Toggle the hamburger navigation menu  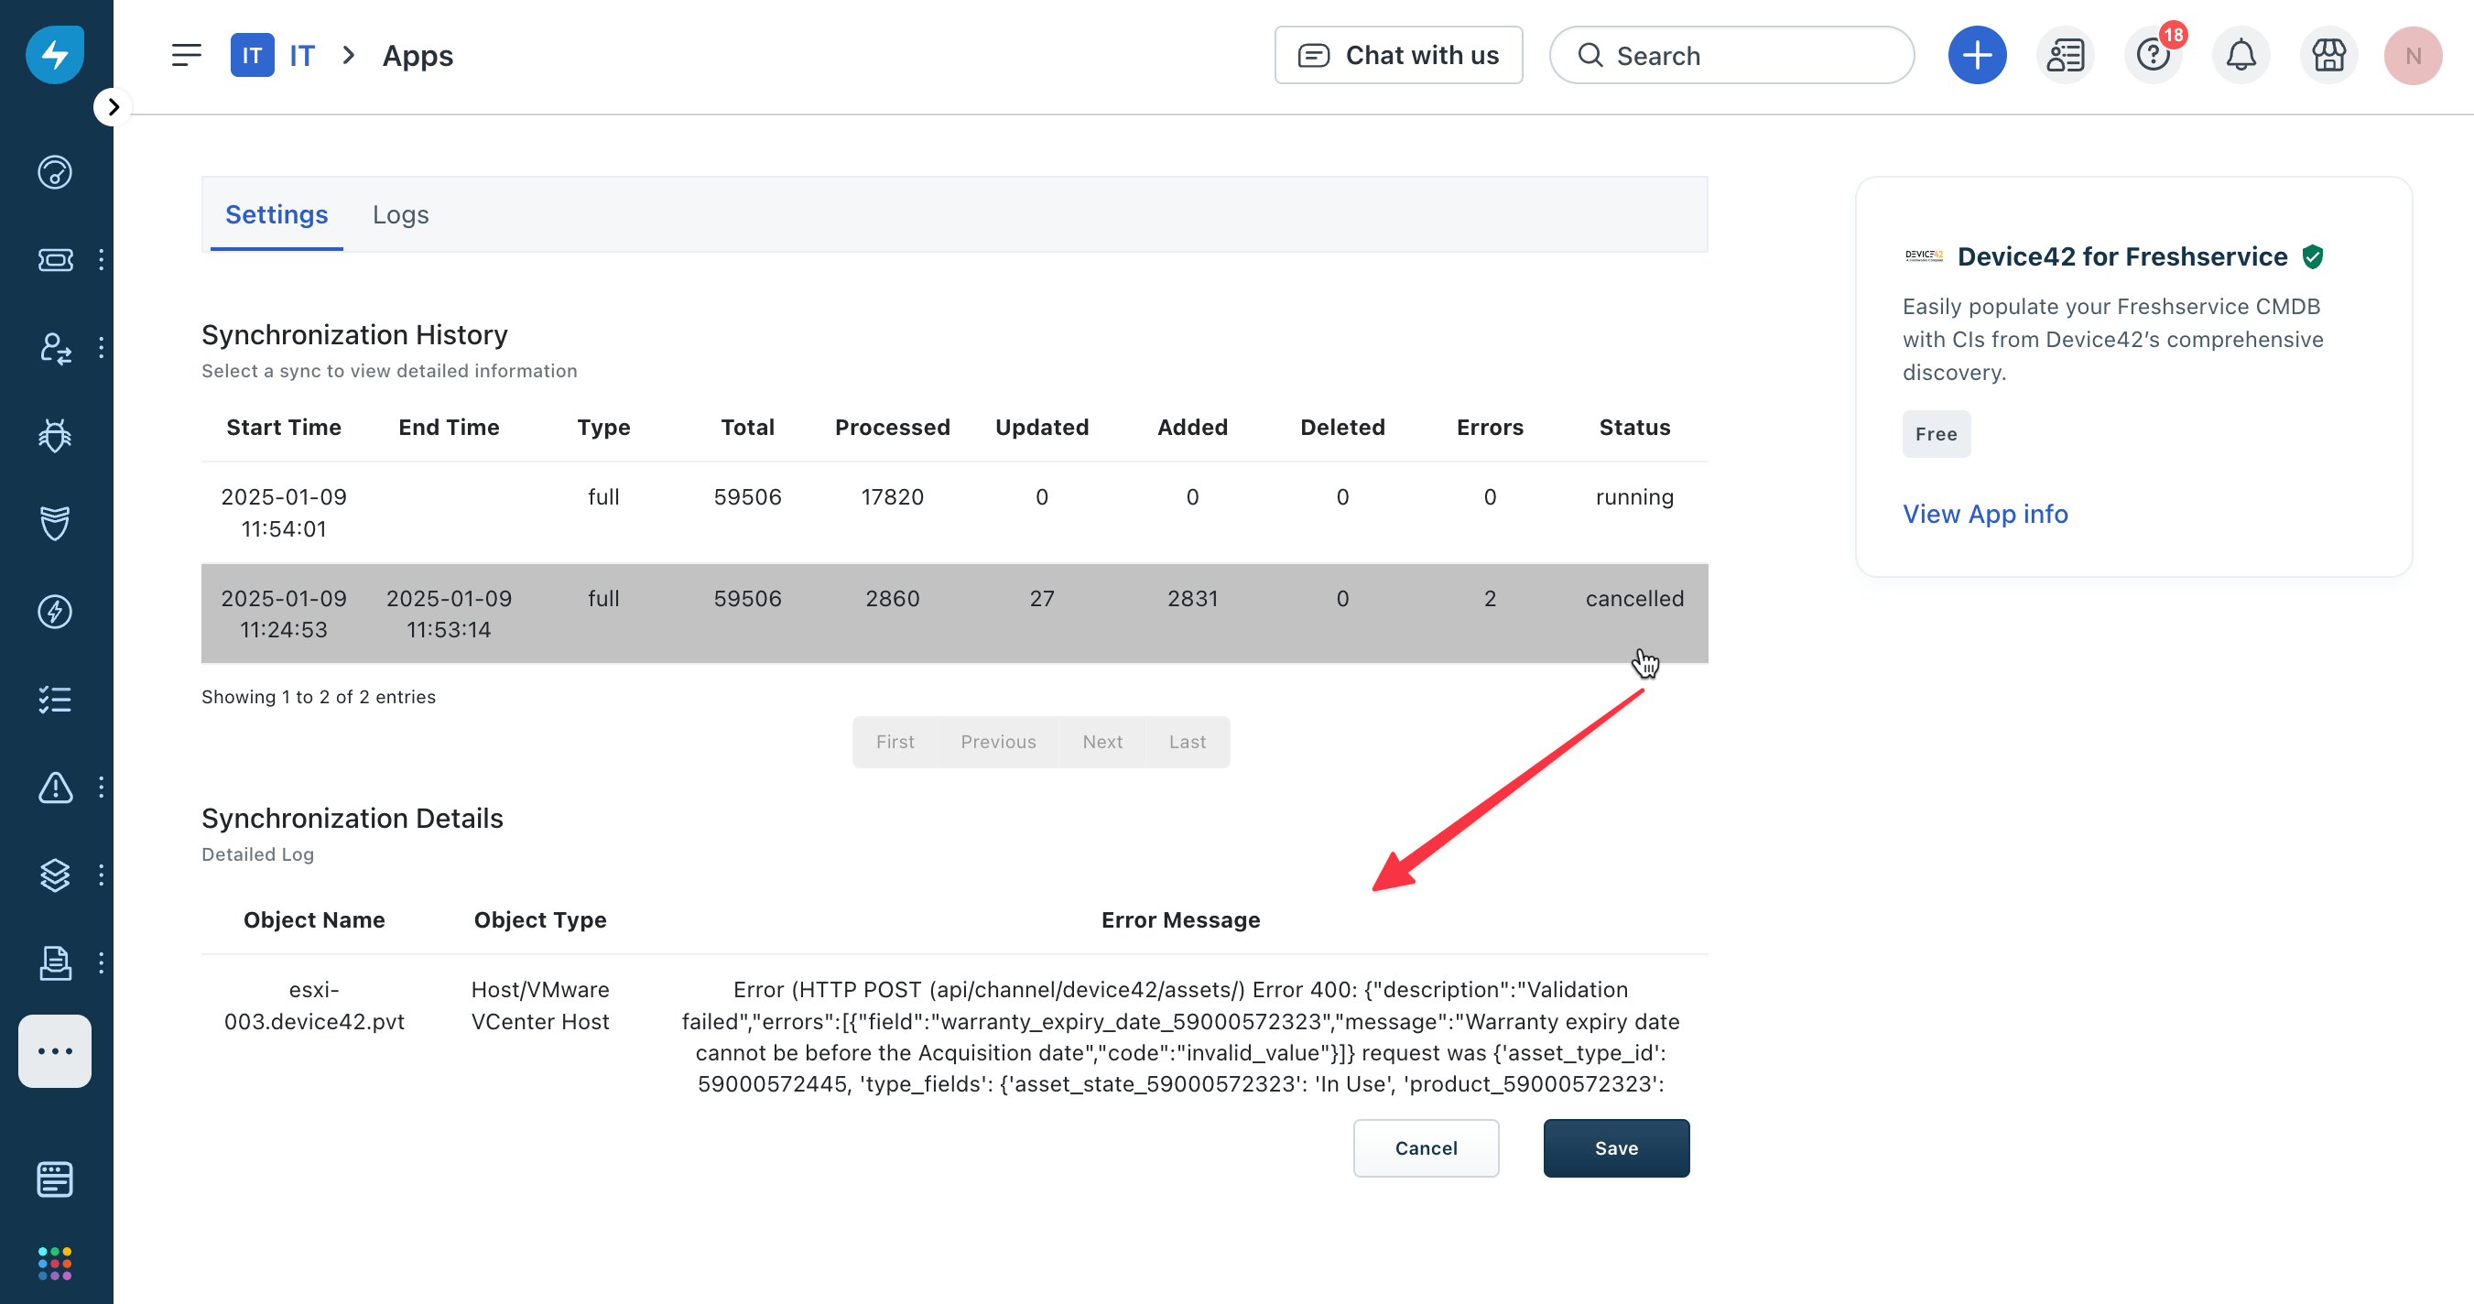coord(186,56)
